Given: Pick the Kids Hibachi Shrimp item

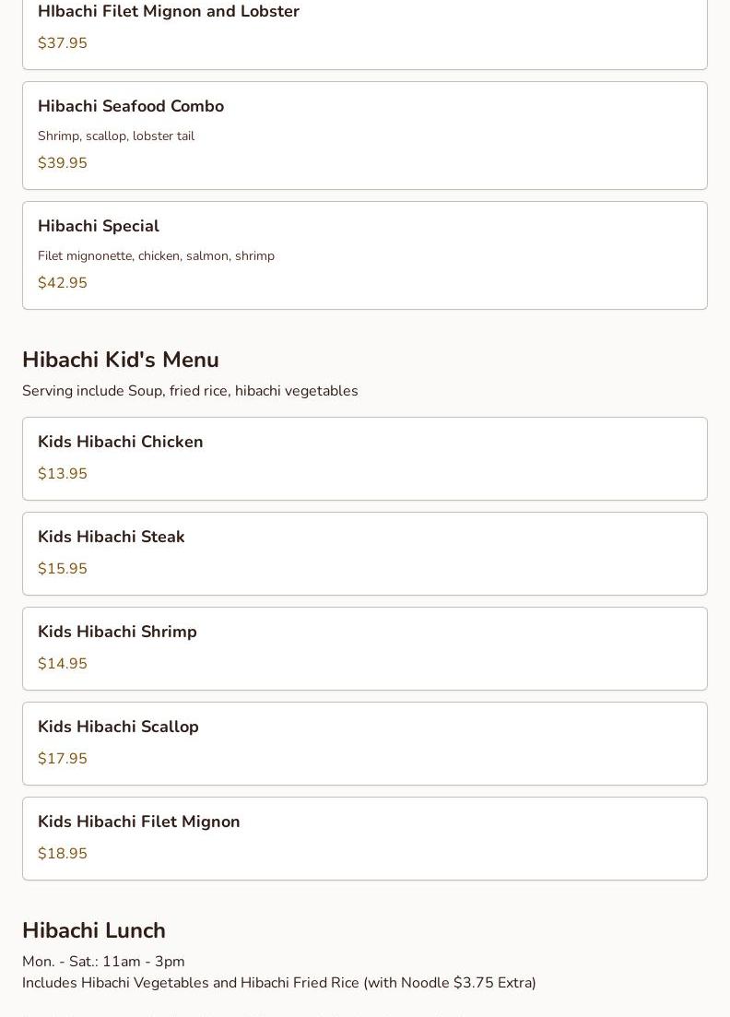Looking at the screenshot, I should pyautogui.click(x=117, y=633).
